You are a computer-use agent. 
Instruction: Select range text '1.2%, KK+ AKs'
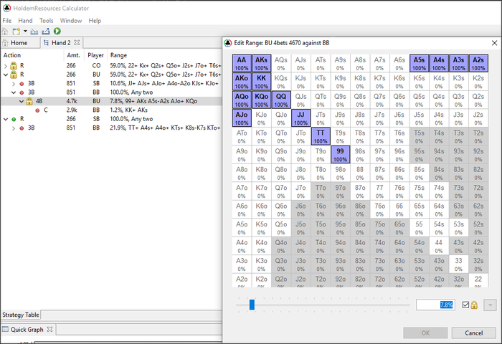[x=128, y=110]
